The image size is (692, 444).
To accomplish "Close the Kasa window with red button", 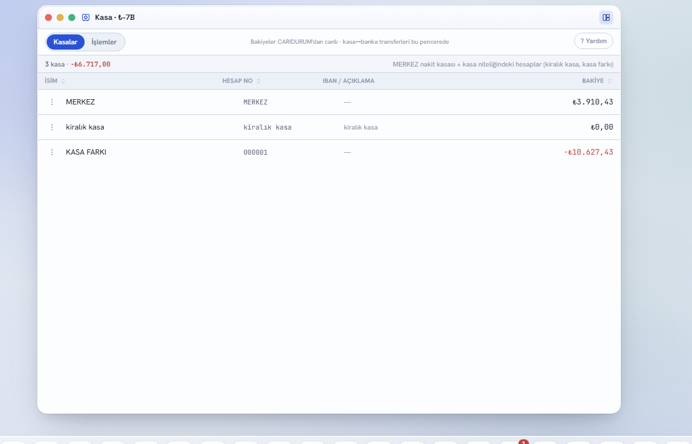I will coord(48,18).
